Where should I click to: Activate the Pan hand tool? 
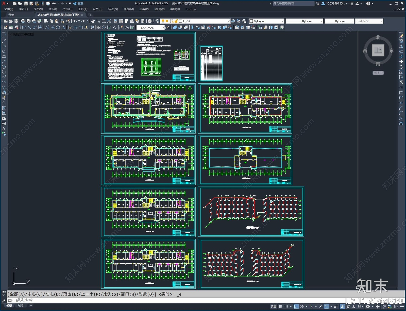point(93,21)
